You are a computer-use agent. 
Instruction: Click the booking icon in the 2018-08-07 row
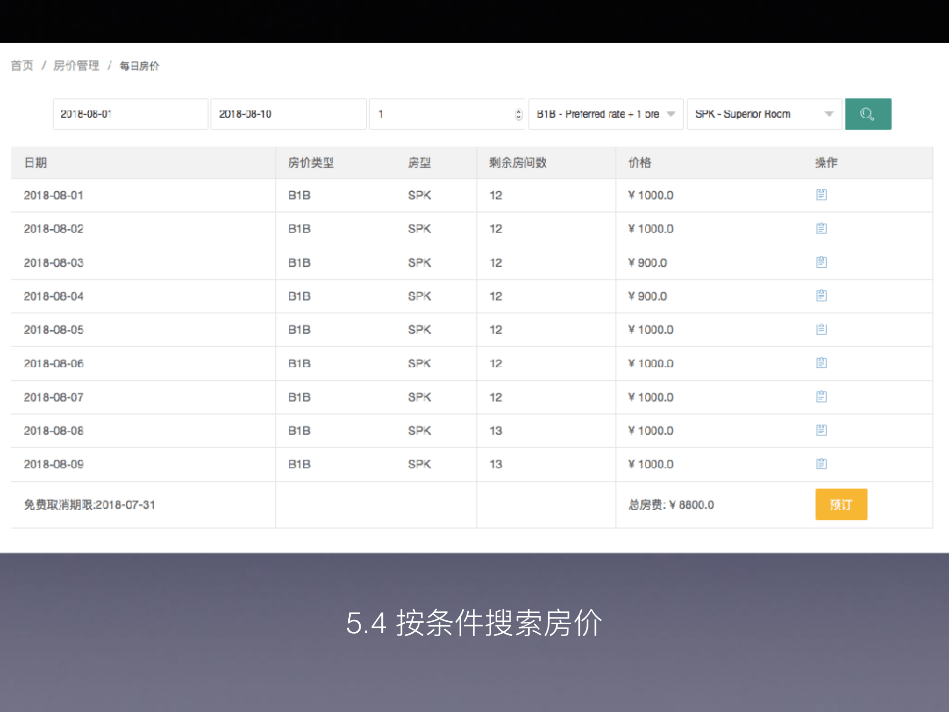point(821,397)
